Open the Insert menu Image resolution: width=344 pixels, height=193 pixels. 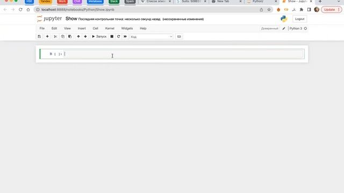point(82,28)
